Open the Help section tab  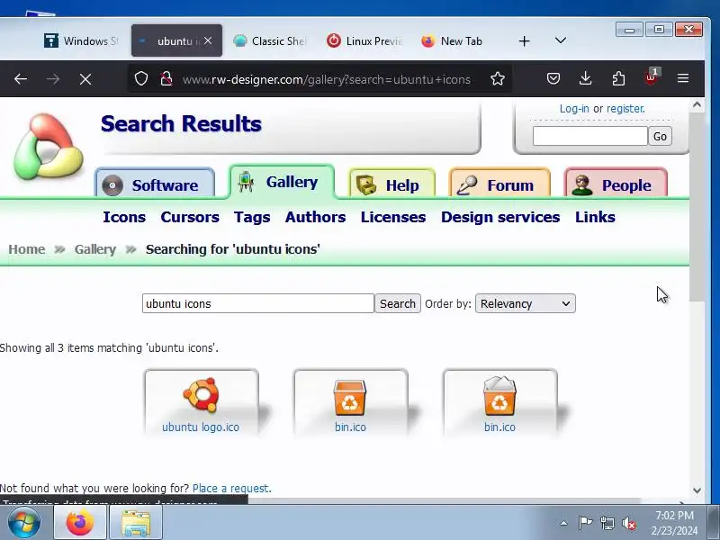pyautogui.click(x=391, y=184)
